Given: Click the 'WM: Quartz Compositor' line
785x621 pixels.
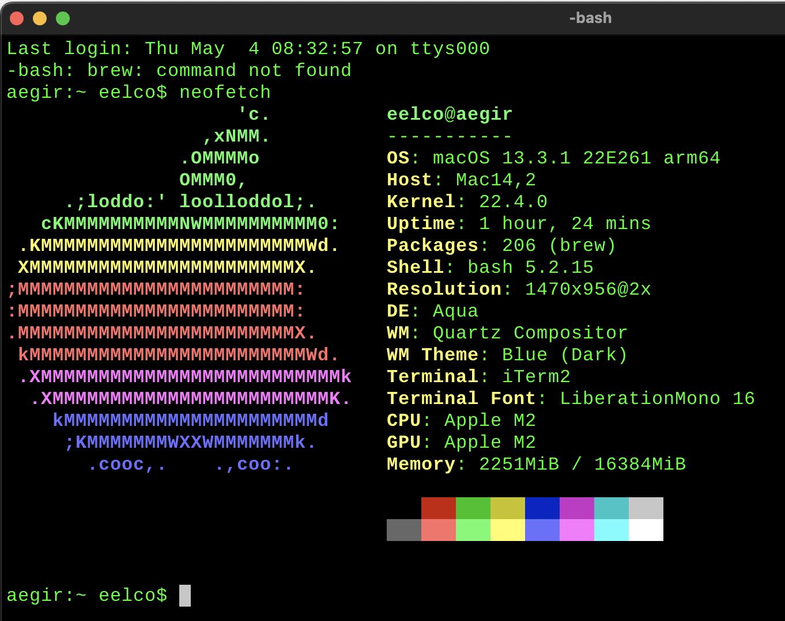Looking at the screenshot, I should click(507, 333).
